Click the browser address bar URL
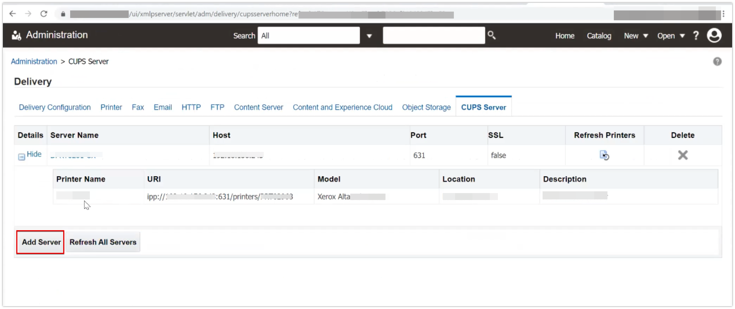 point(261,14)
